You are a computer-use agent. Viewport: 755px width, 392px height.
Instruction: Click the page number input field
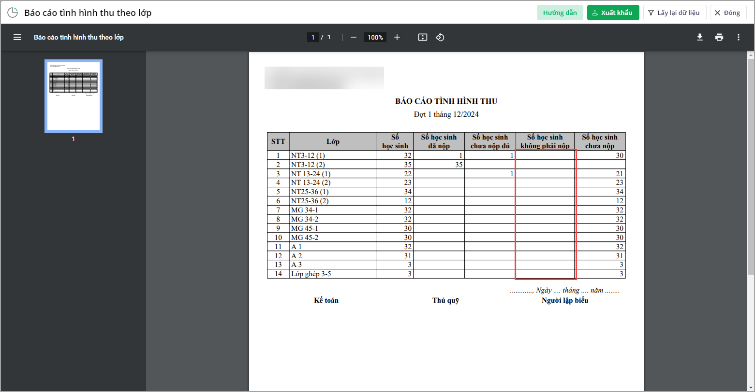[x=313, y=37]
